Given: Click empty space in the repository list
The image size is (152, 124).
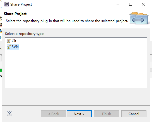Looking at the screenshot, I should (x=76, y=69).
